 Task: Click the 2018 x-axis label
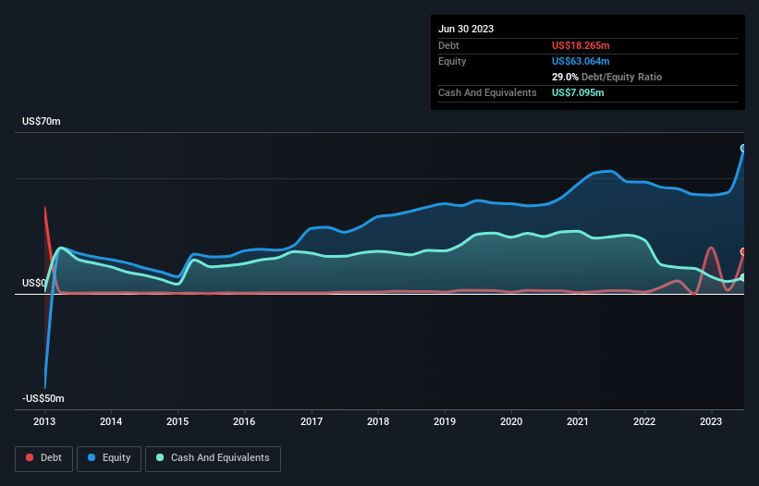pos(378,421)
